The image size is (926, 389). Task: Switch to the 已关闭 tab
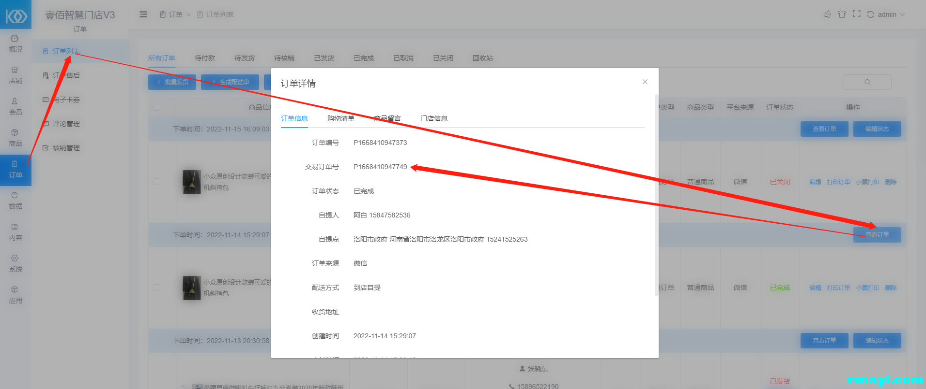tap(443, 58)
